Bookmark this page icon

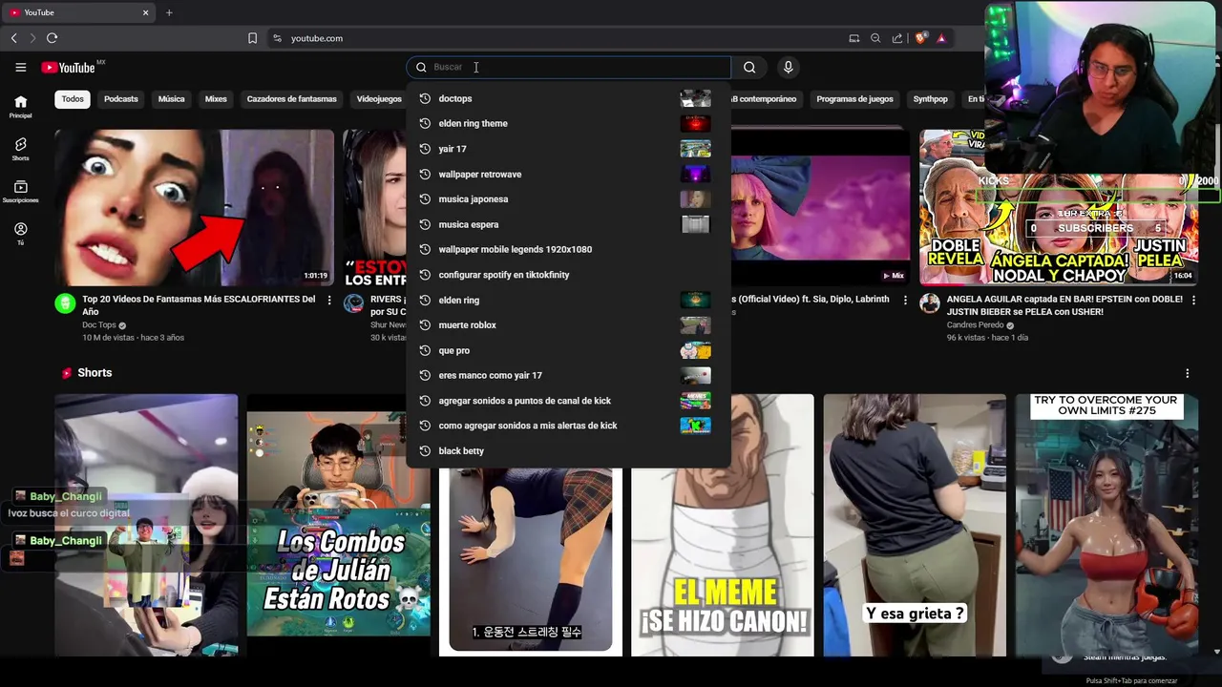[252, 38]
